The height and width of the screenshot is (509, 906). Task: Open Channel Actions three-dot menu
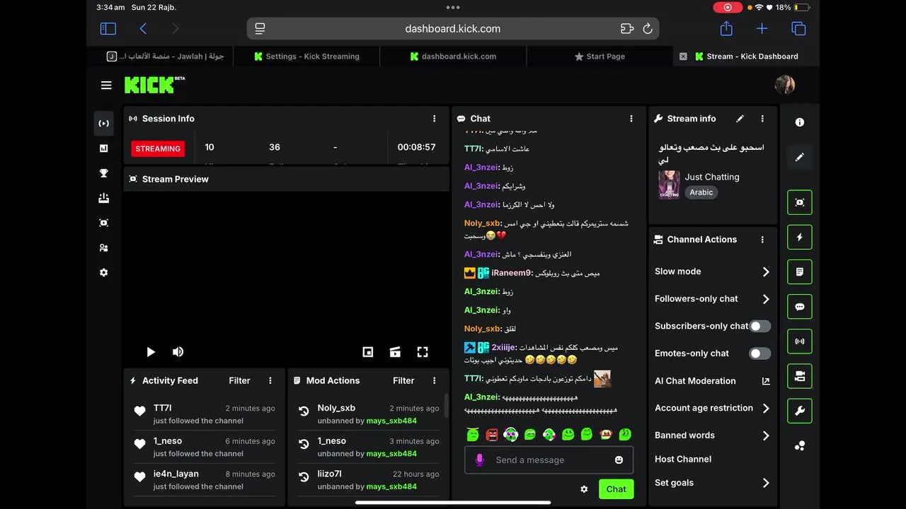(x=762, y=240)
